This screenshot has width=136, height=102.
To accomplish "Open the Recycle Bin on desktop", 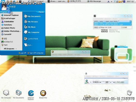I will (x=129, y=93).
